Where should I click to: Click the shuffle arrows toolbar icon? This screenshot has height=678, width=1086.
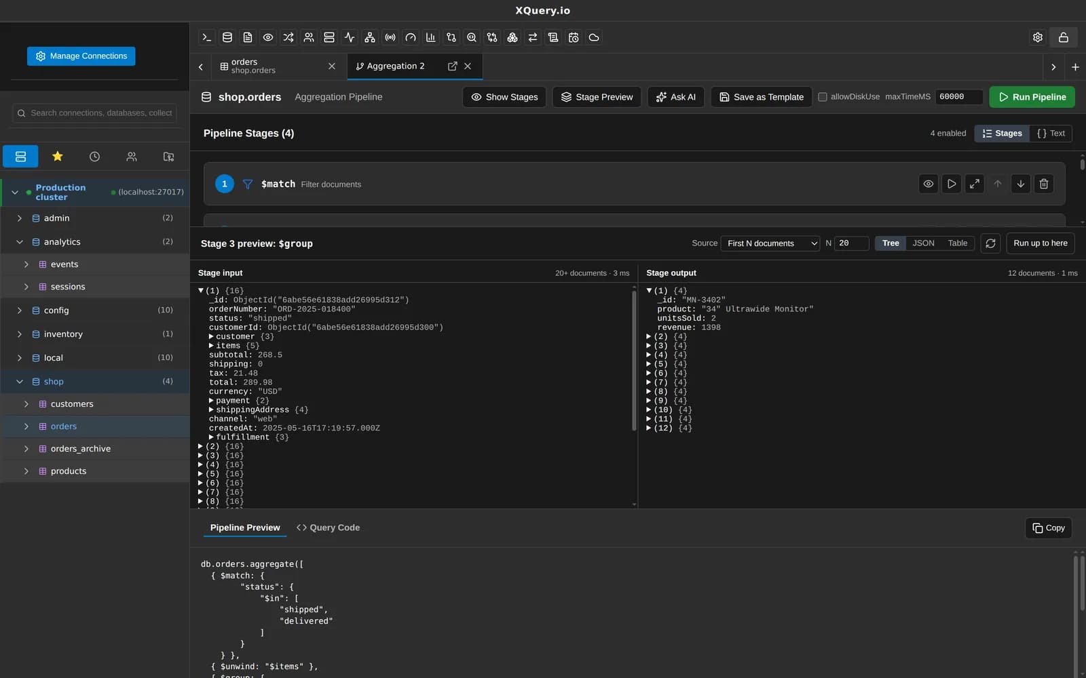288,37
